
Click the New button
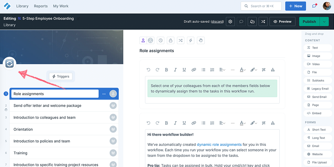296,6
